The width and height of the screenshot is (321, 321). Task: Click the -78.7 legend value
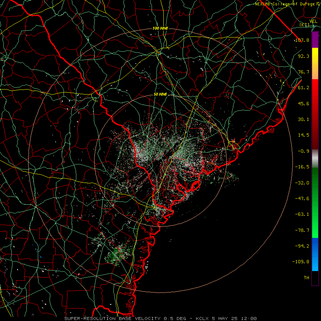click(302, 230)
